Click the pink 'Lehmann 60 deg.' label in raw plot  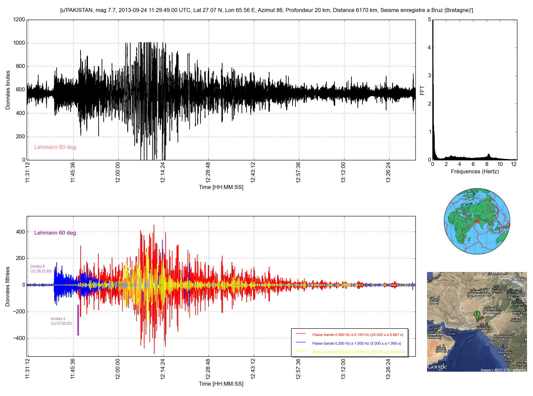pos(56,147)
